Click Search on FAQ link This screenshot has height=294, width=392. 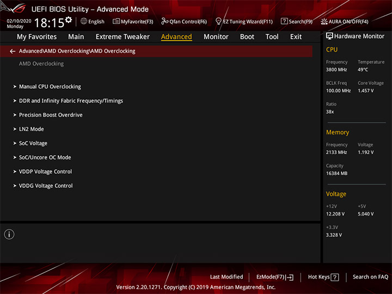coord(370,277)
